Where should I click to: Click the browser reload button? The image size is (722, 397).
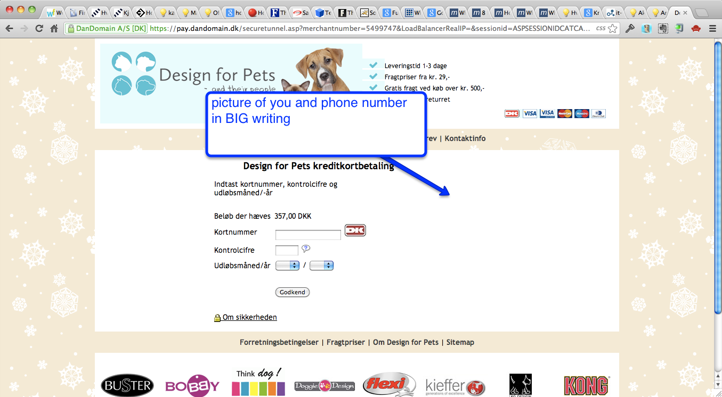[39, 29]
